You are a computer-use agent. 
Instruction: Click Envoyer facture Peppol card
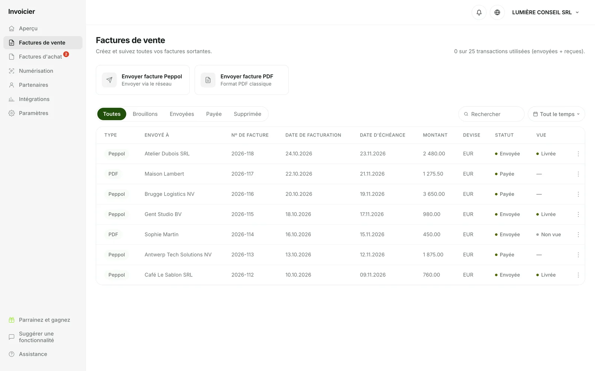[143, 80]
